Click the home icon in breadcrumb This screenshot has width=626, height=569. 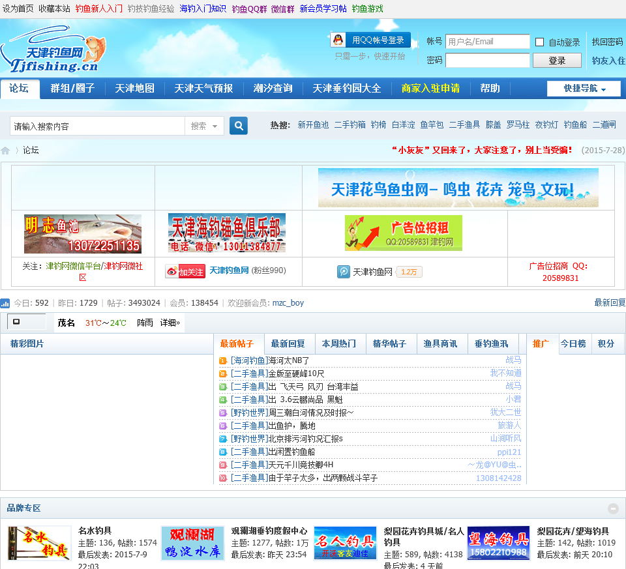tap(6, 151)
